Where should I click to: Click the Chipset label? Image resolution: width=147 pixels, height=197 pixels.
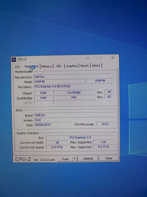click(x=27, y=93)
